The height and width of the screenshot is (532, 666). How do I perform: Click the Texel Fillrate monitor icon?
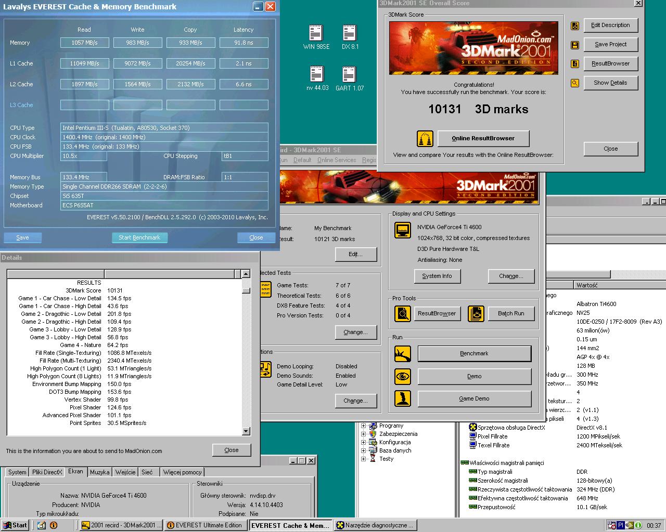(472, 445)
